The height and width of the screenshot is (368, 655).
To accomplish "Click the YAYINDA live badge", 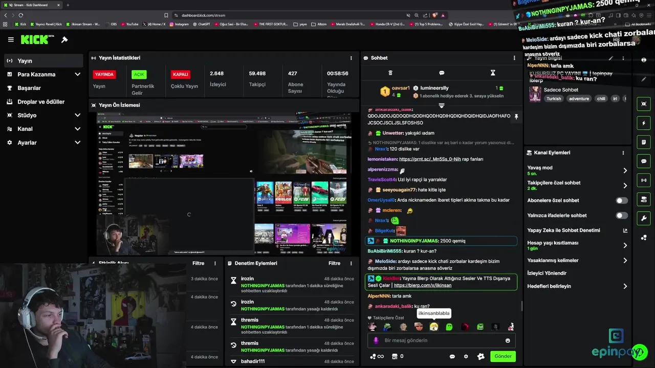I will pos(104,74).
